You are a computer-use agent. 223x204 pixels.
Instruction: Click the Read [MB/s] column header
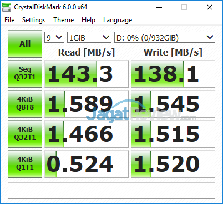click(87, 52)
